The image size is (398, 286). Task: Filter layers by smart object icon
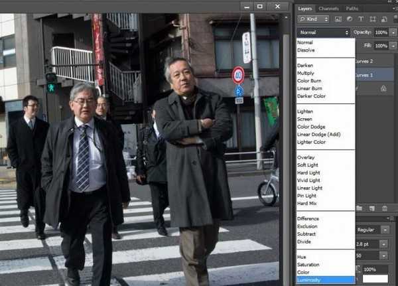click(x=384, y=19)
